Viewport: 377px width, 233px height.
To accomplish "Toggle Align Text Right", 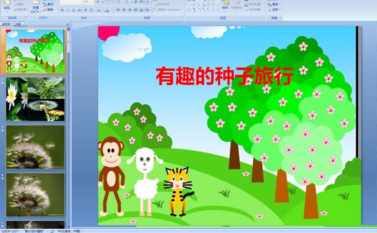I will (130, 10).
